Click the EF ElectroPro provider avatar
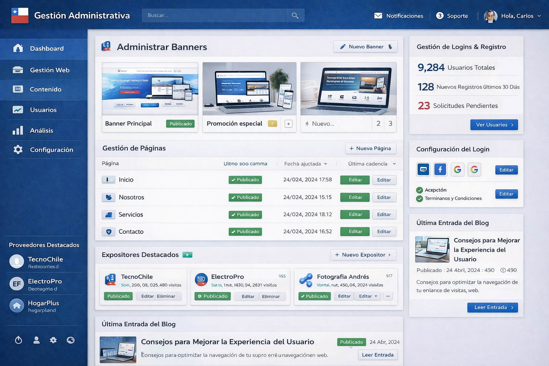The height and width of the screenshot is (366, 549). point(16,284)
